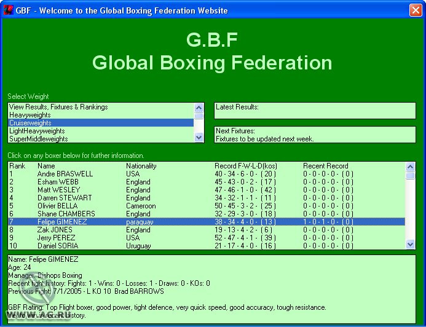This screenshot has width=426, height=327.
Task: Click the weight list's up scroll arrow
Action: [x=199, y=108]
